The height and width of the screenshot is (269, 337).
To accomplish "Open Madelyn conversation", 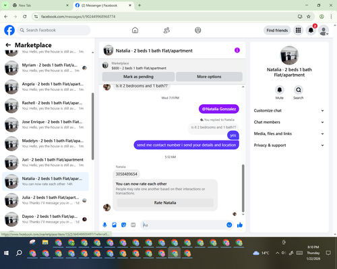I will tap(46, 143).
